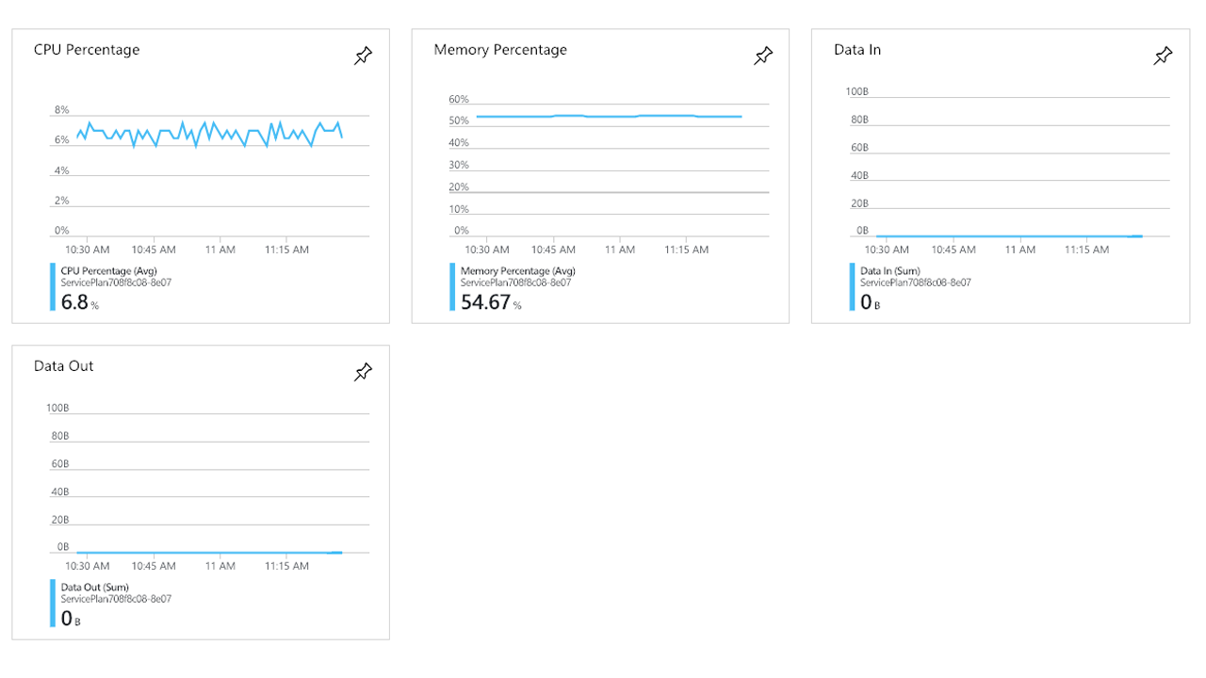This screenshot has width=1206, height=678.
Task: Pin the CPU Percentage chart
Action: 363,56
